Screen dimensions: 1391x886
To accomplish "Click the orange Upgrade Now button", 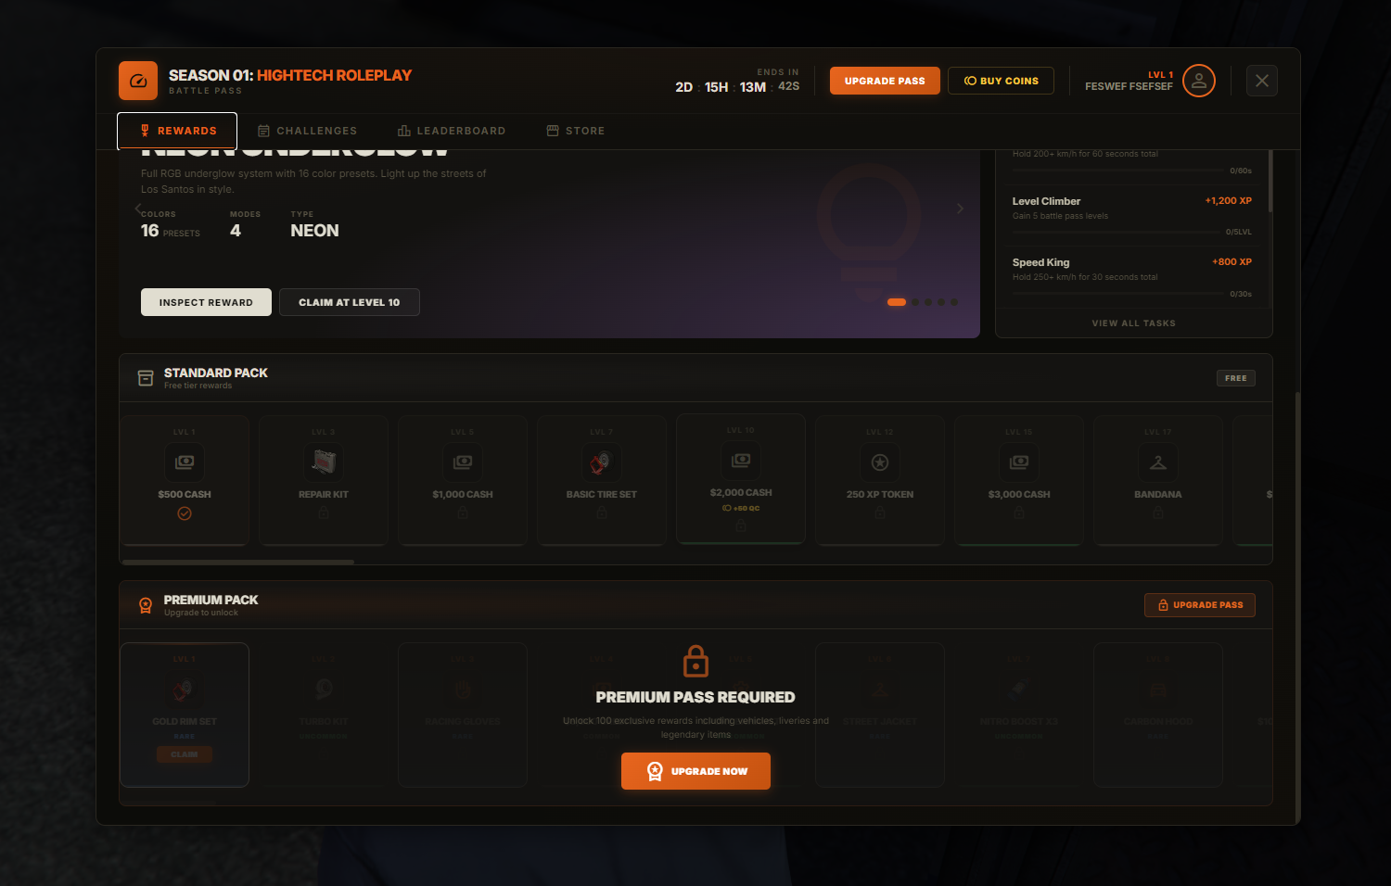I will pyautogui.click(x=695, y=771).
